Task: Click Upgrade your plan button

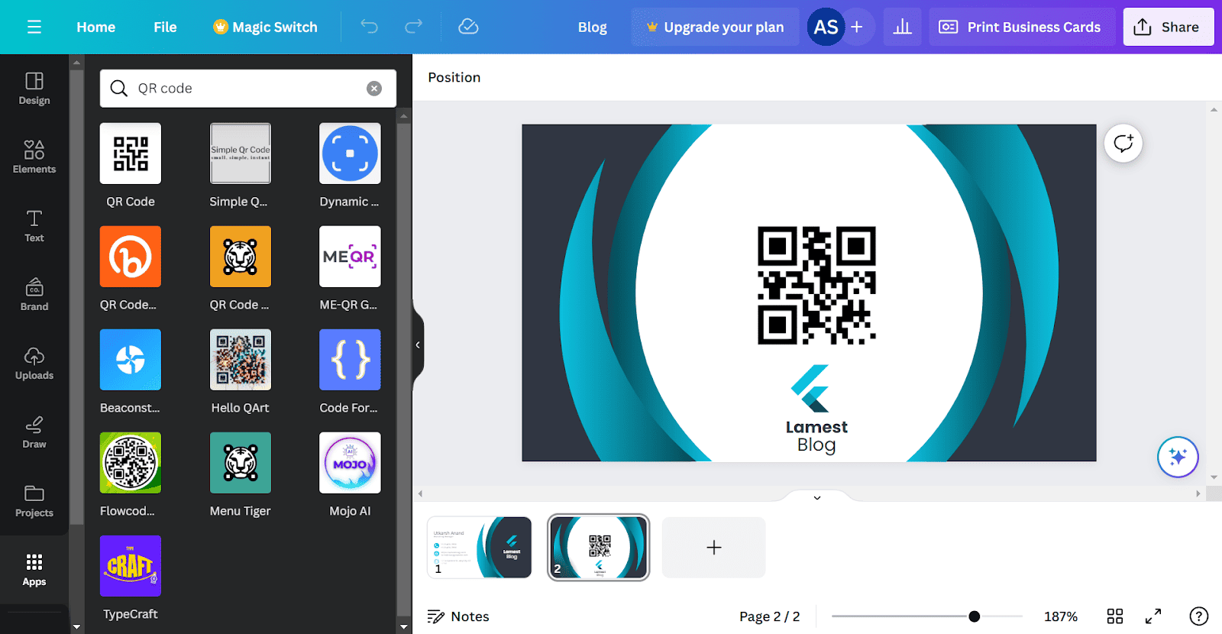Action: pos(715,27)
